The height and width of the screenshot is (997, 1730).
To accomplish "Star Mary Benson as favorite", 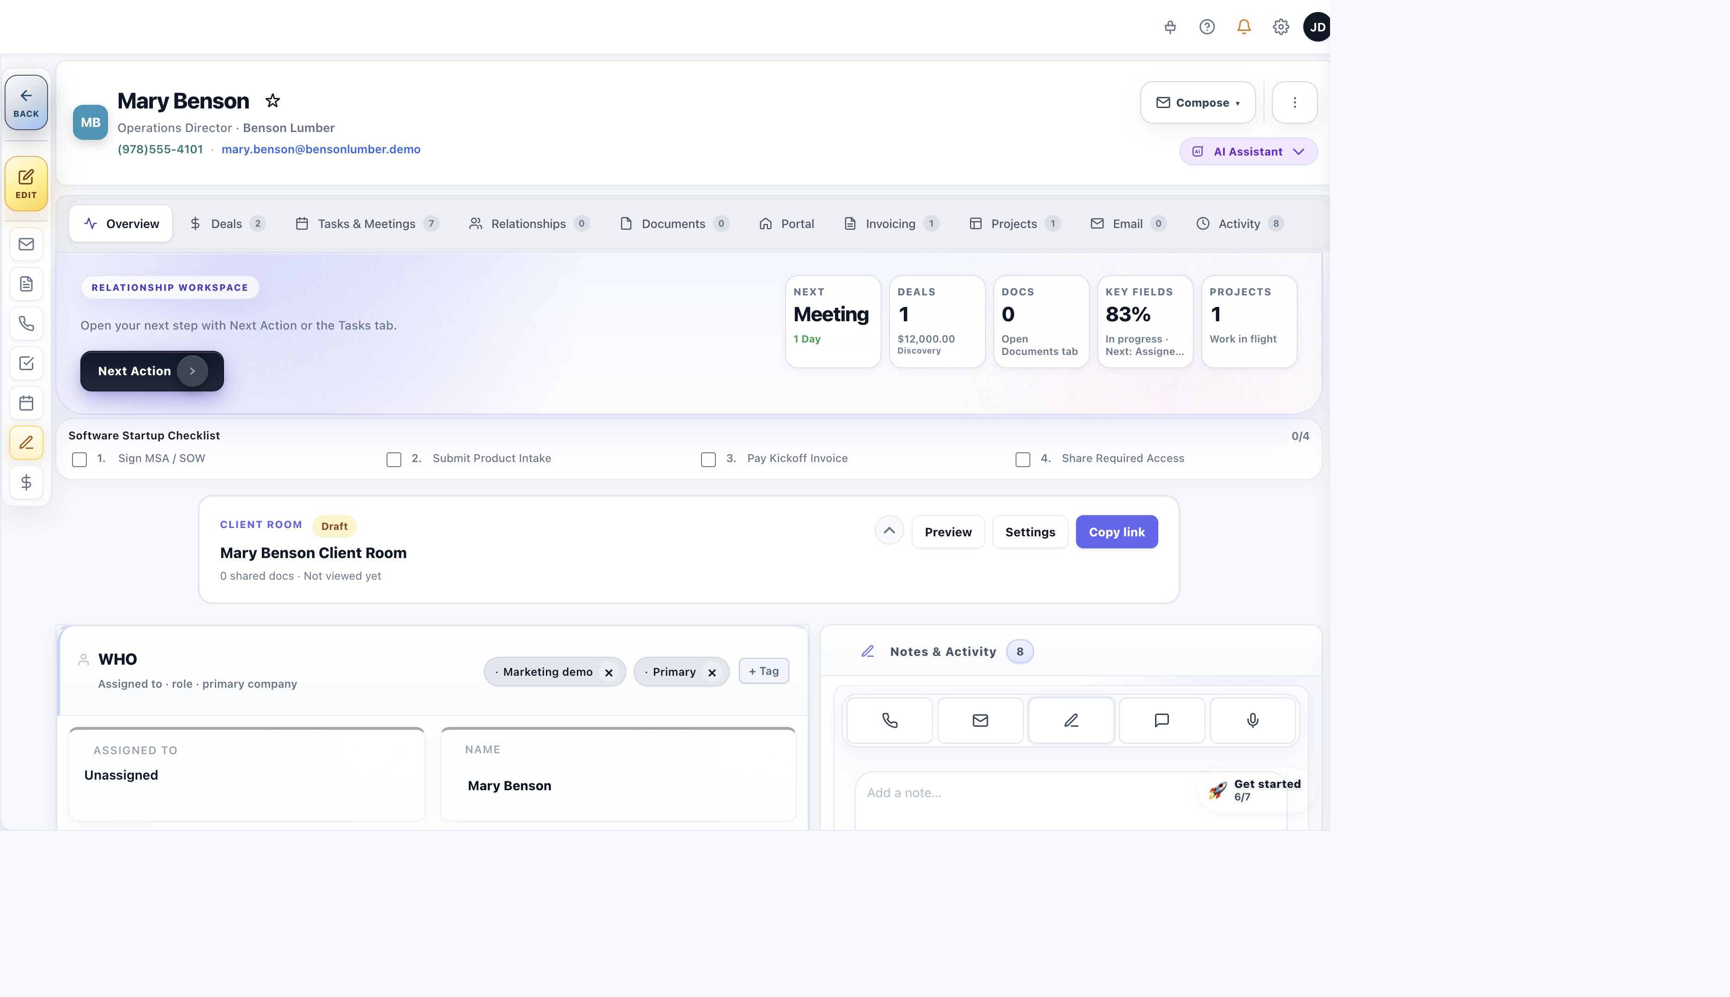I will click(x=272, y=101).
